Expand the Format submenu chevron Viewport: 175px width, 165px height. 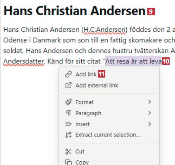(150, 102)
